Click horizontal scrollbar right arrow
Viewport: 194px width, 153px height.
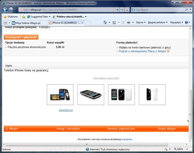coord(187,144)
